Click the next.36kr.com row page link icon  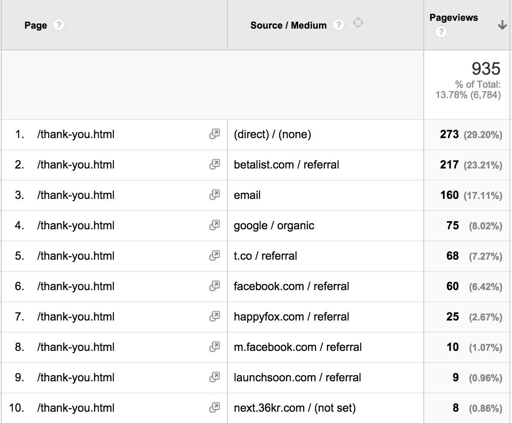[x=214, y=408]
